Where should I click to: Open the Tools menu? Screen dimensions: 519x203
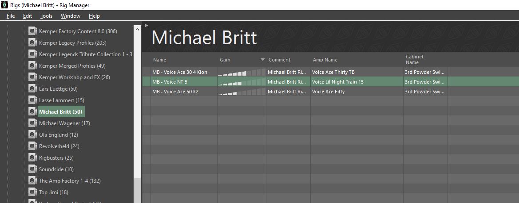pos(46,16)
